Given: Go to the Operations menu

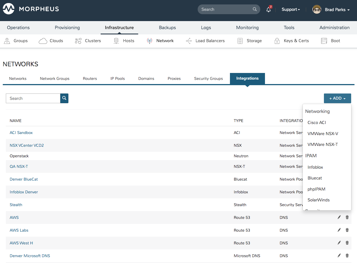Looking at the screenshot, I should (18, 27).
